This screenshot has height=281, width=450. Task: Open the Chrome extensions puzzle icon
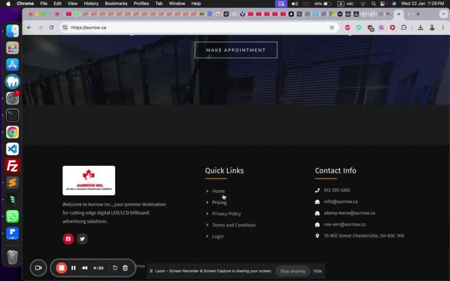[404, 27]
